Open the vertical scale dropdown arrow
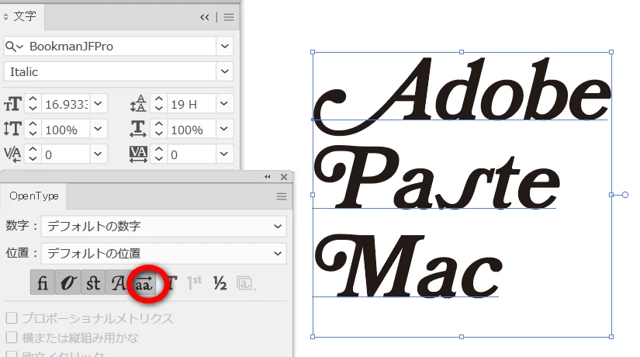The height and width of the screenshot is (357, 640). pyautogui.click(x=99, y=129)
